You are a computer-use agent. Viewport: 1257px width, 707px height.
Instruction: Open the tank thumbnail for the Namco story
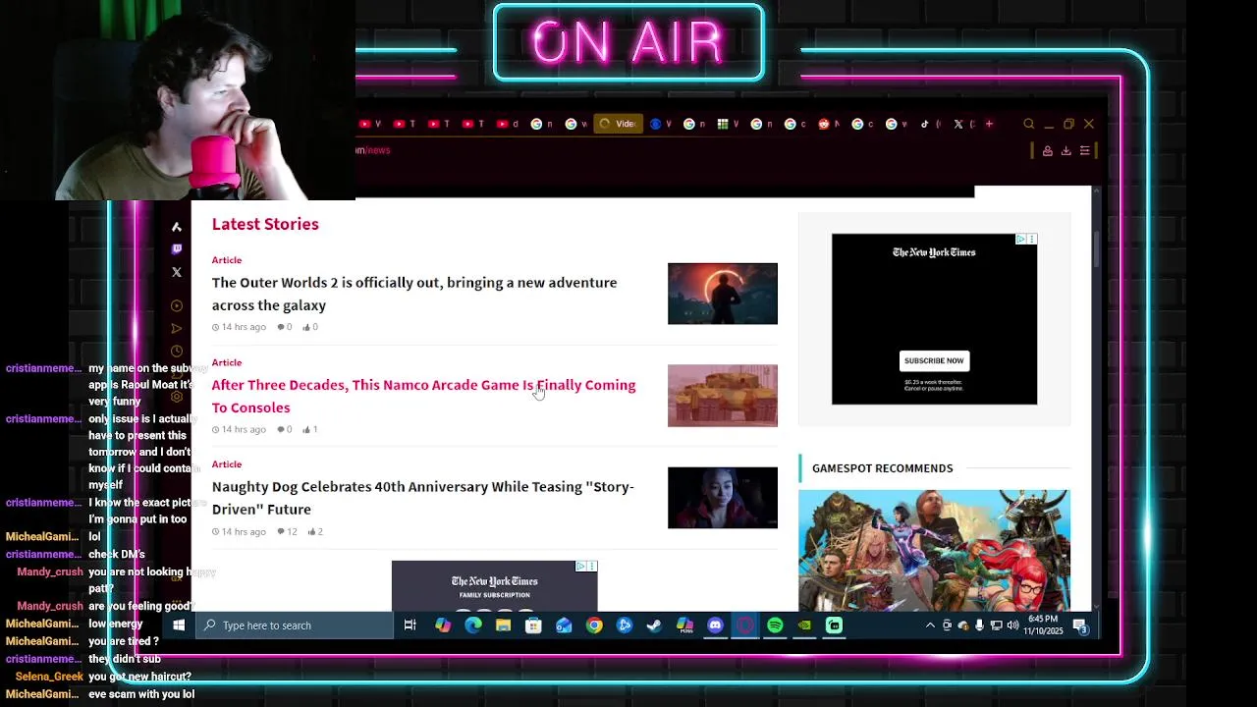click(x=723, y=396)
